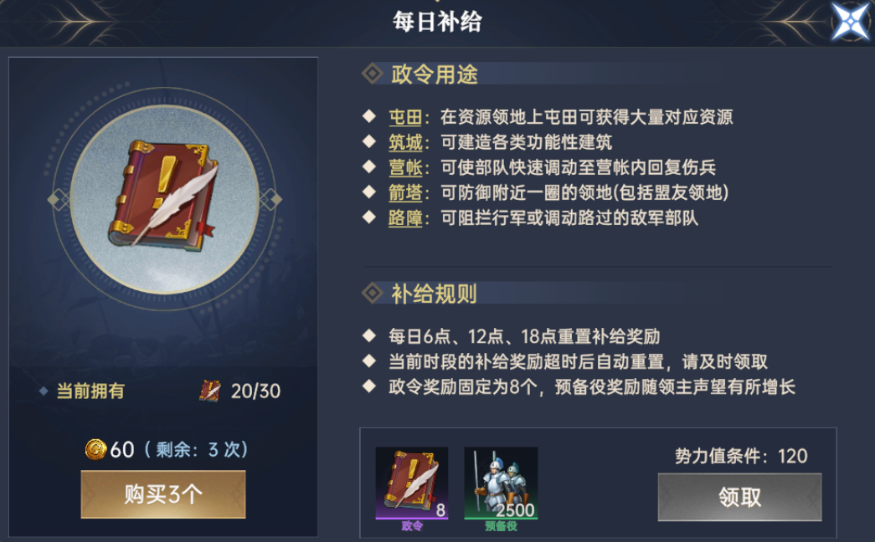875x542 pixels.
Task: Open the 屯田 link
Action: point(405,117)
